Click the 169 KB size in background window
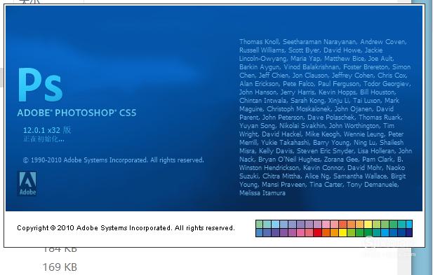The height and width of the screenshot is (275, 433). tap(60, 267)
